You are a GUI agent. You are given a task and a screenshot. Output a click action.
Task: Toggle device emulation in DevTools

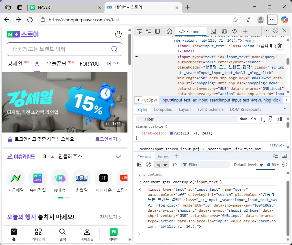point(148,31)
